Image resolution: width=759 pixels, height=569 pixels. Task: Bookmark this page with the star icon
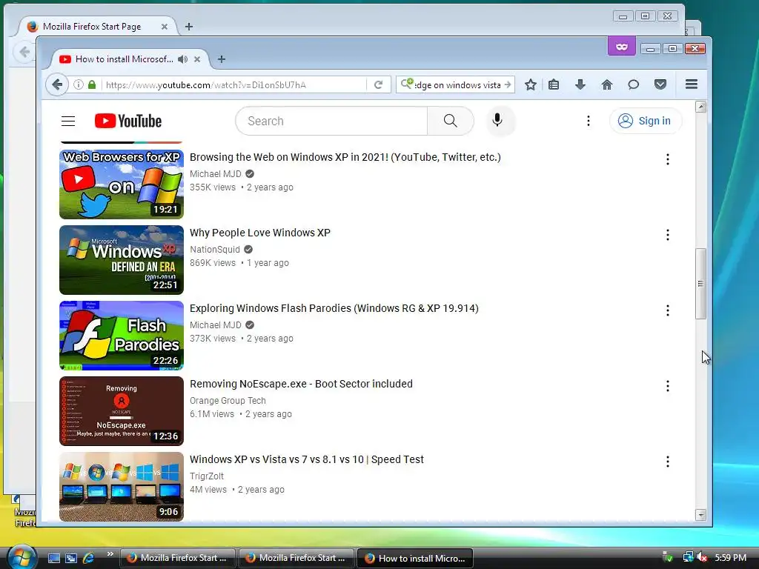pyautogui.click(x=531, y=85)
